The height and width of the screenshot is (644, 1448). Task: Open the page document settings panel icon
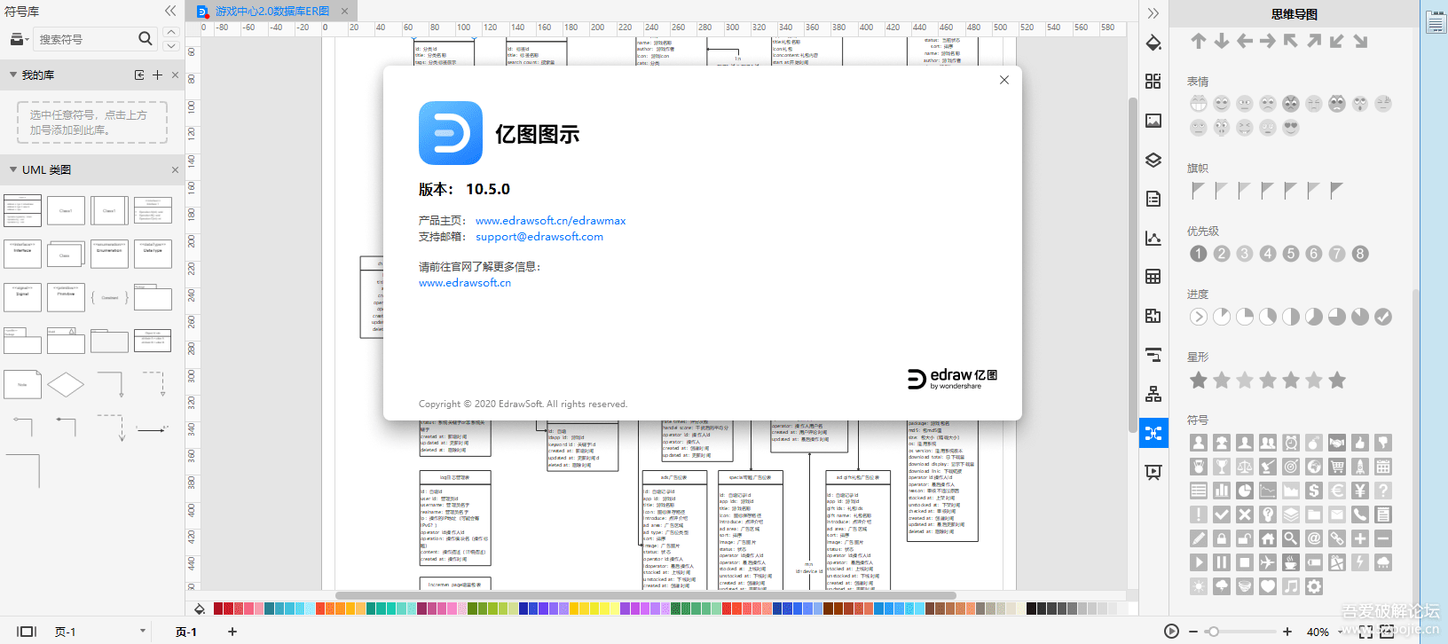[x=1153, y=199]
